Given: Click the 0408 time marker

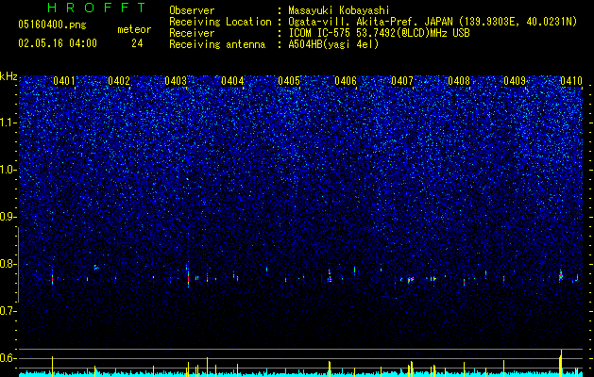Looking at the screenshot, I should click(x=459, y=80).
